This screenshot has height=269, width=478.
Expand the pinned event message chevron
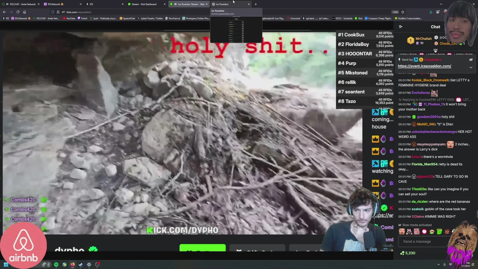(471, 67)
